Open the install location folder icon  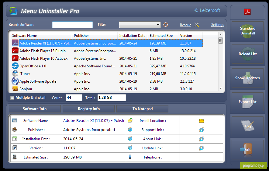pos(202,121)
